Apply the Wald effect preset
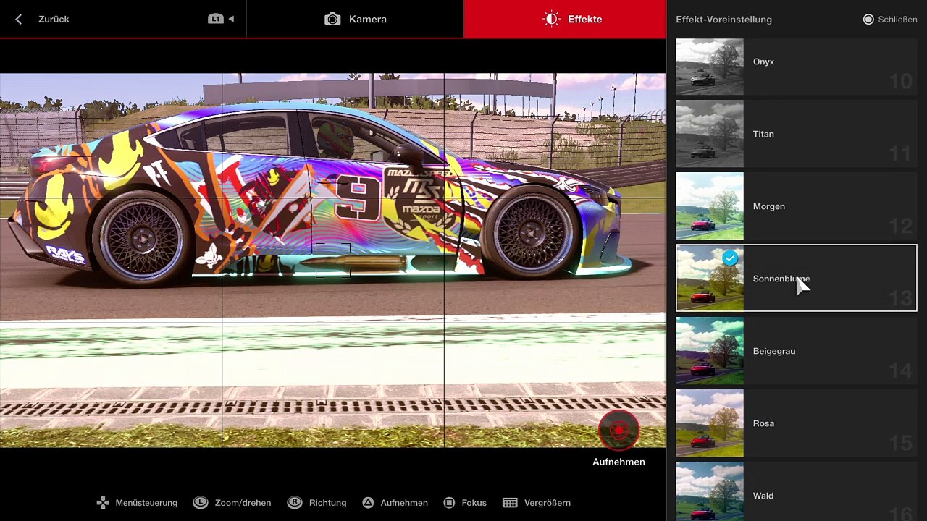Viewport: 927px width, 521px height. [x=797, y=492]
